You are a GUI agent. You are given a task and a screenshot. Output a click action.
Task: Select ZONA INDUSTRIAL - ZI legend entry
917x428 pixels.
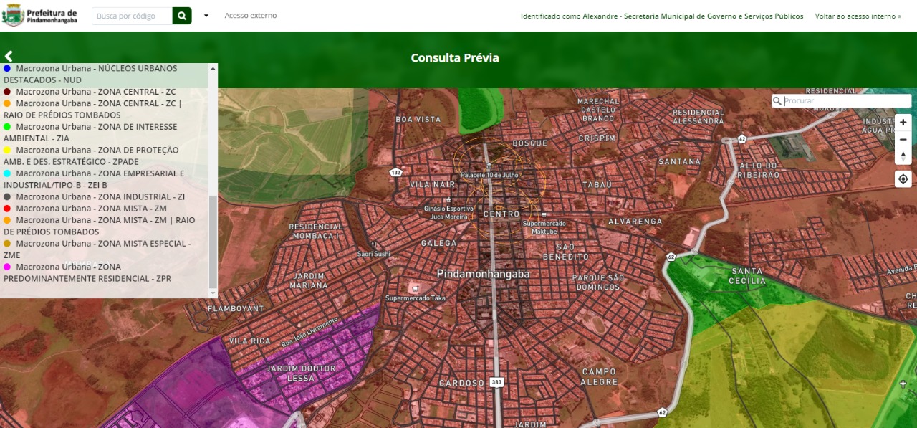(x=100, y=196)
